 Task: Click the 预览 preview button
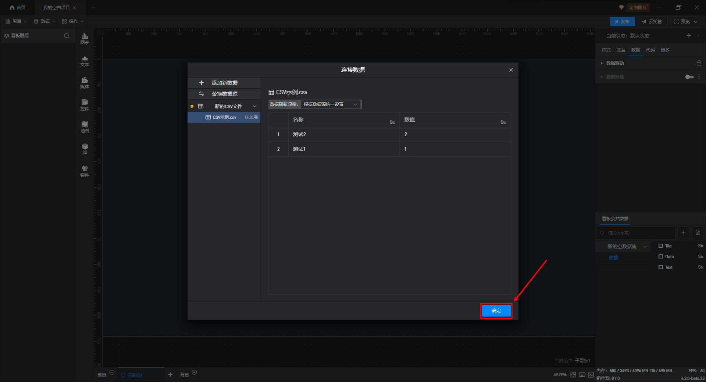(682, 22)
